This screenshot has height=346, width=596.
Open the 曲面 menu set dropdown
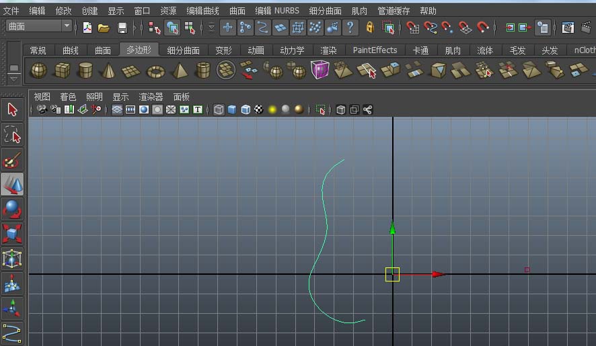39,26
